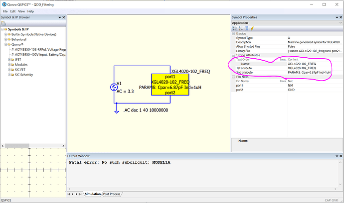Click the Qorvo QSPICE title bar app icon

point(4,4)
